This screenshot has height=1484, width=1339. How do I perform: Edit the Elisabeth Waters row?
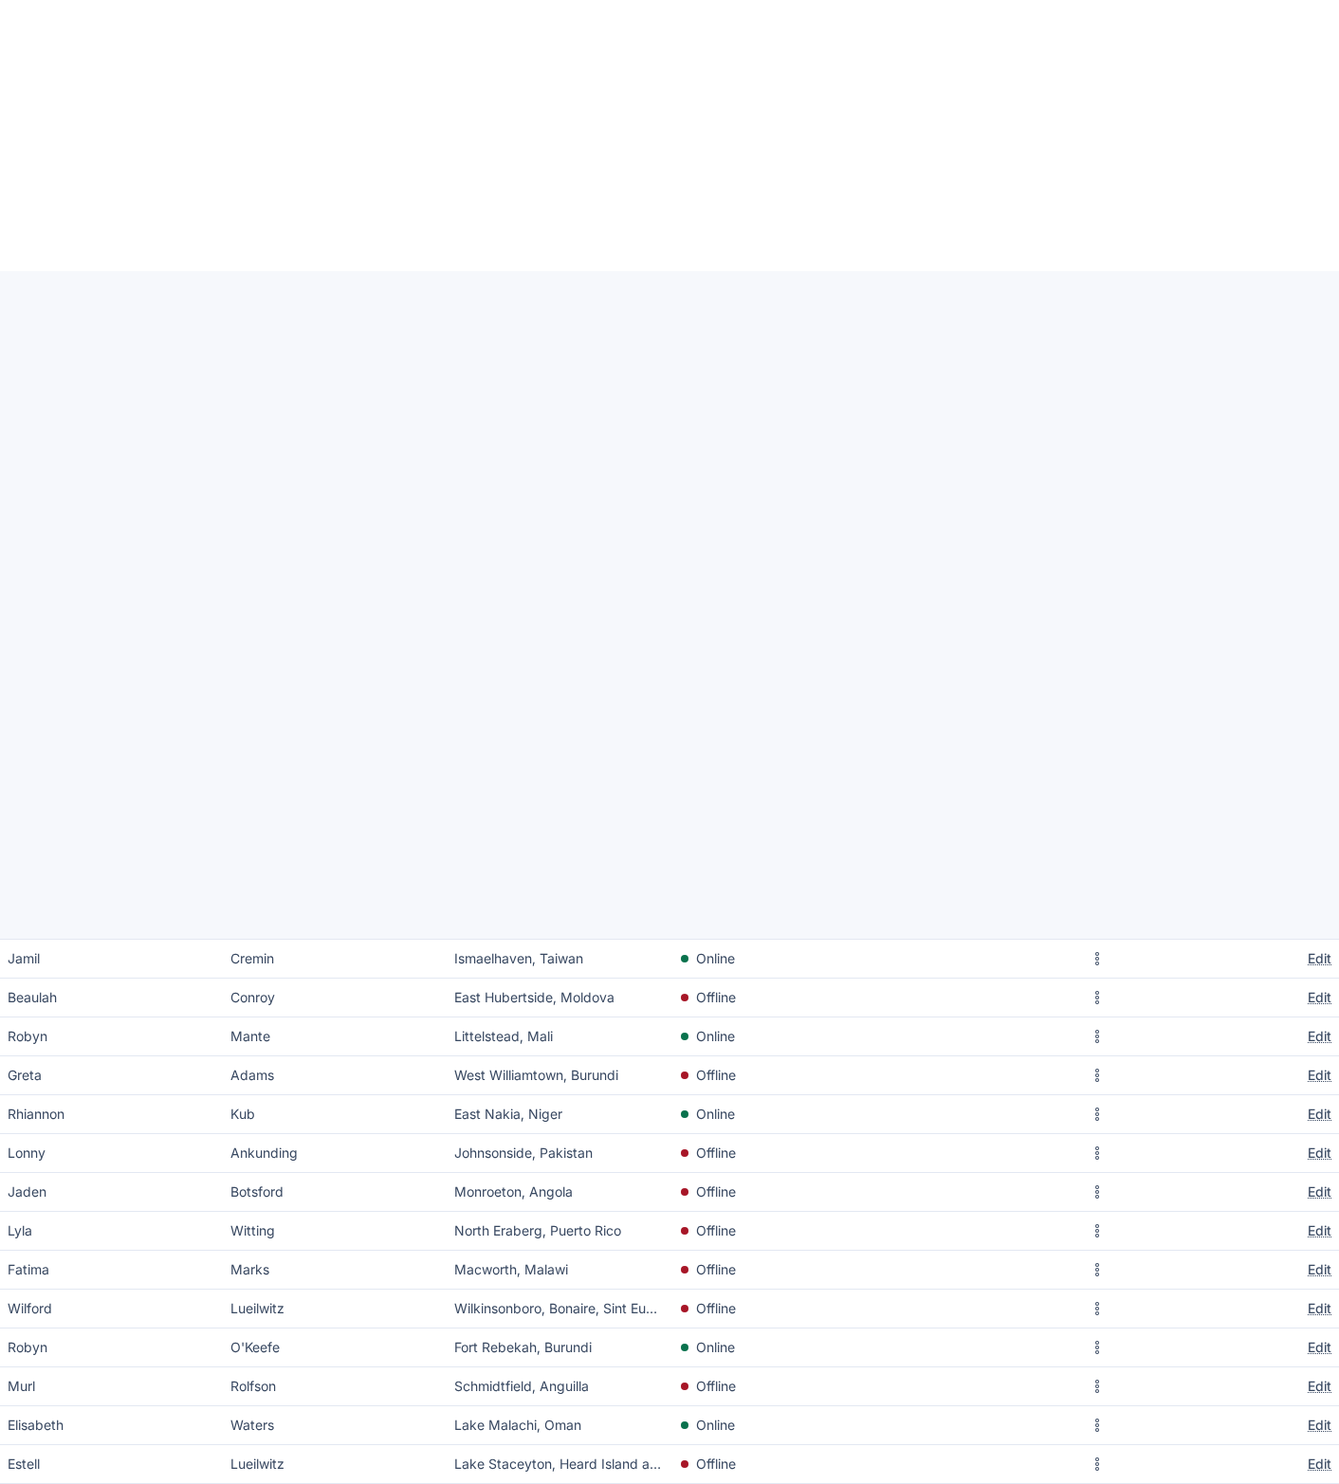coord(1319,1425)
